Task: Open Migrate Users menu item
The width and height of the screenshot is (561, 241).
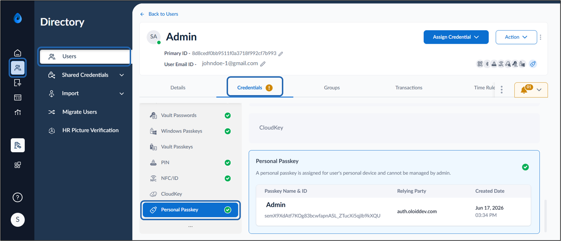Action: point(80,112)
